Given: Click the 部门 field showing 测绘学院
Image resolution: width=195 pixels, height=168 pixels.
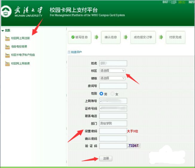Looking at the screenshot, I should (x=113, y=124).
